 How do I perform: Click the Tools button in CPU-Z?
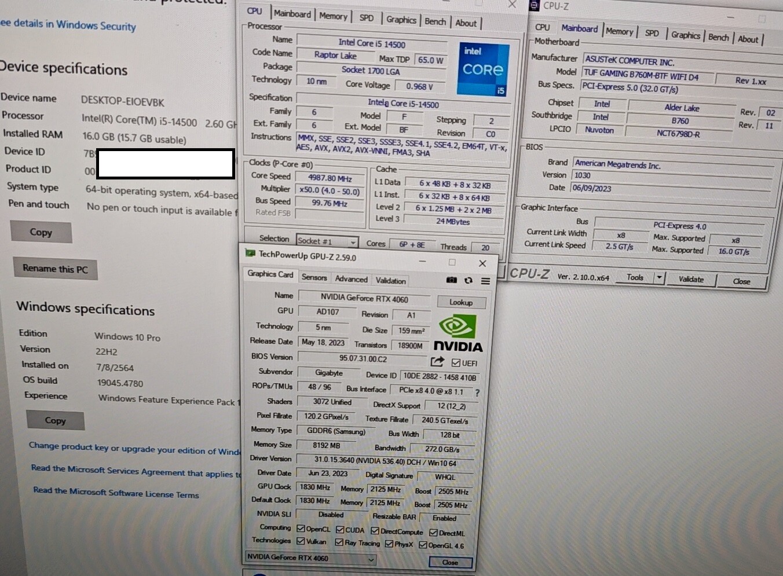[x=635, y=277]
